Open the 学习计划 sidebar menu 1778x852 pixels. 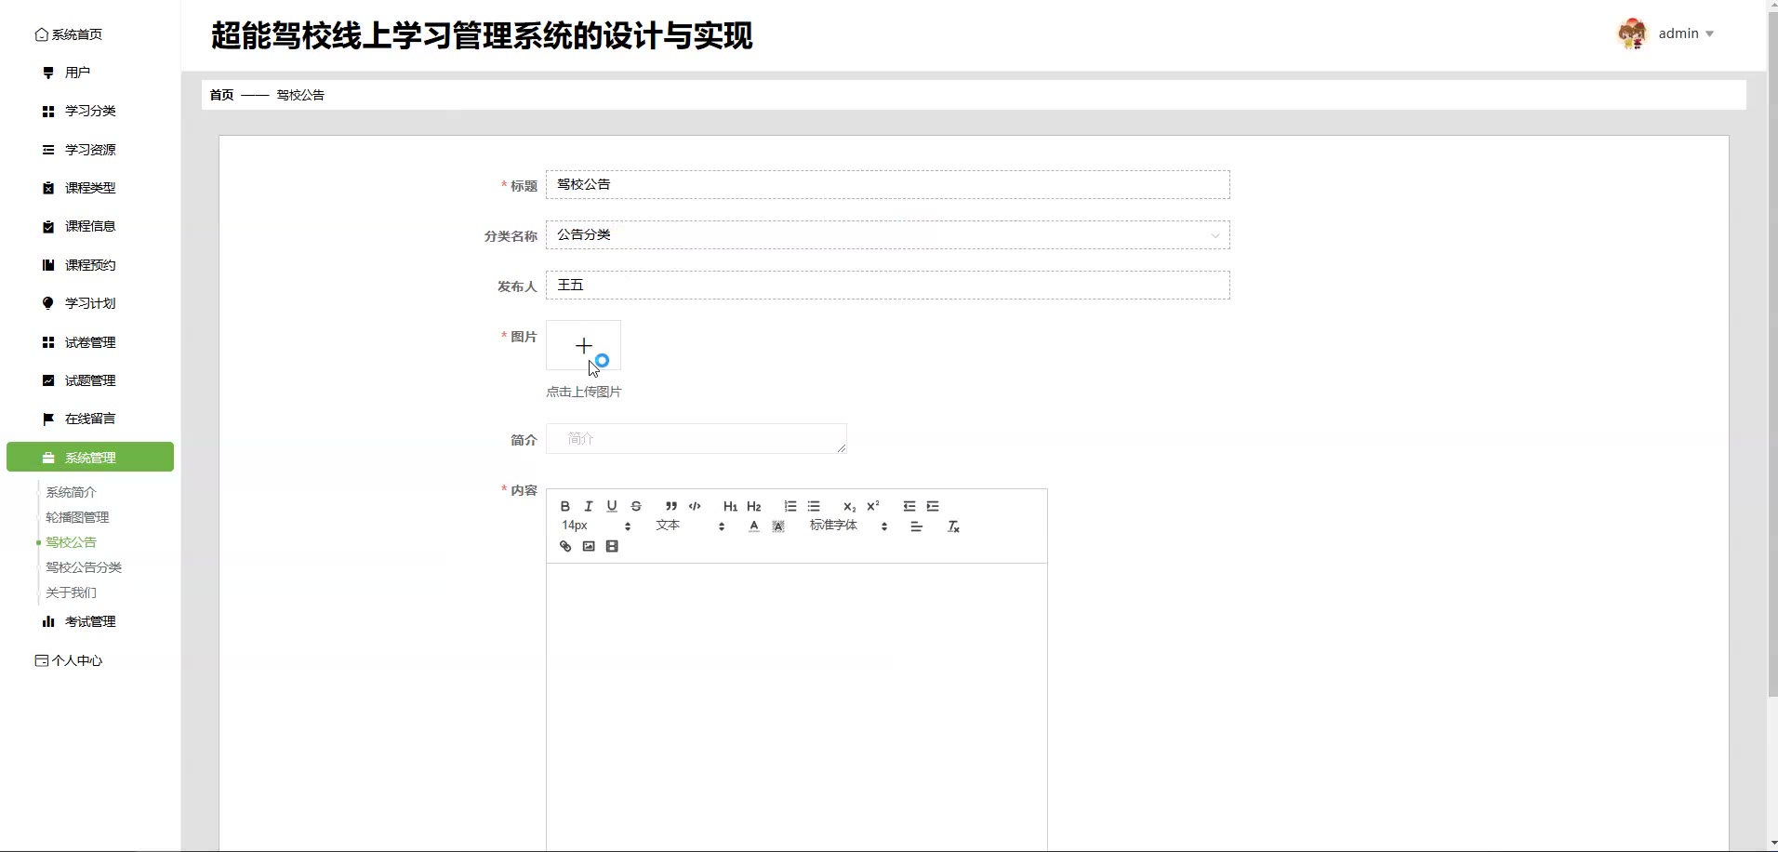pos(90,303)
